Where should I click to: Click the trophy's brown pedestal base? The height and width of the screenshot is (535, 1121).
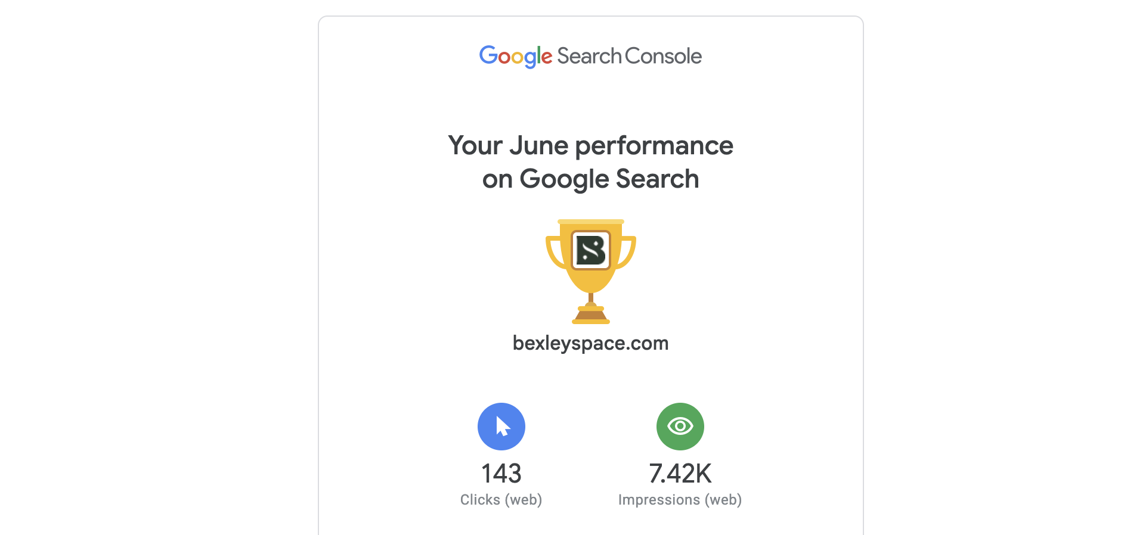[591, 316]
